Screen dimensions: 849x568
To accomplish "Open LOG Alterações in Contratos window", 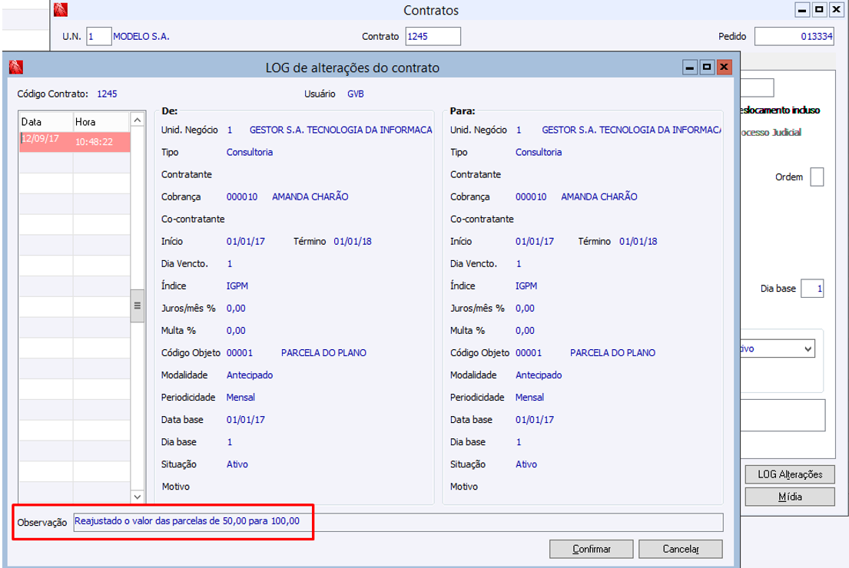I will tap(790, 474).
